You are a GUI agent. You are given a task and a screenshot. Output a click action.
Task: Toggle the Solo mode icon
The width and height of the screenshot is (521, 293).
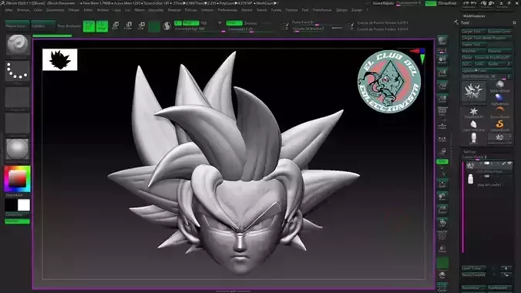pyautogui.click(x=442, y=274)
